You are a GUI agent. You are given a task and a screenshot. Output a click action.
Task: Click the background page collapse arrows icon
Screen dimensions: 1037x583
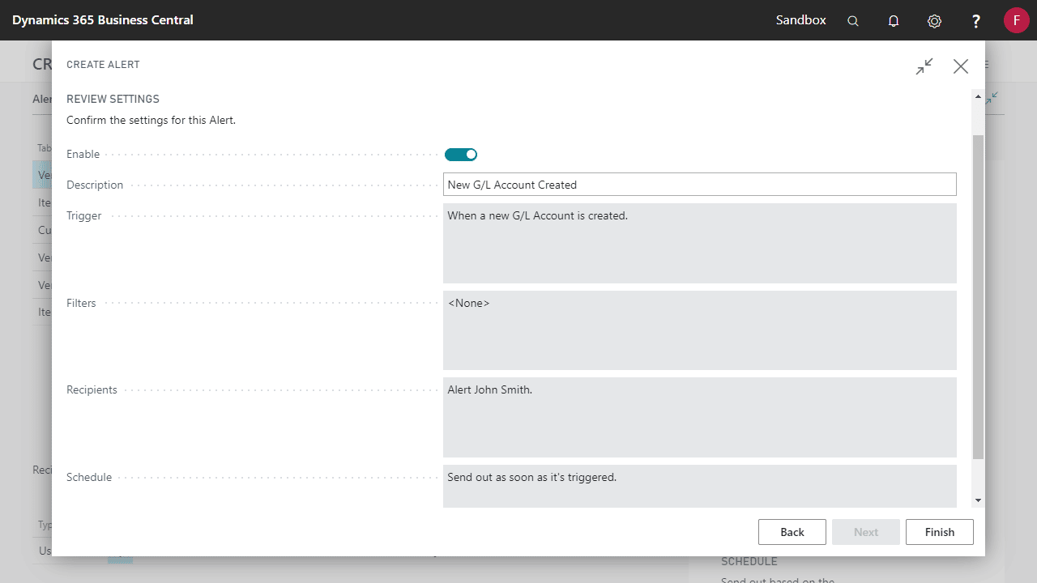[x=992, y=98]
